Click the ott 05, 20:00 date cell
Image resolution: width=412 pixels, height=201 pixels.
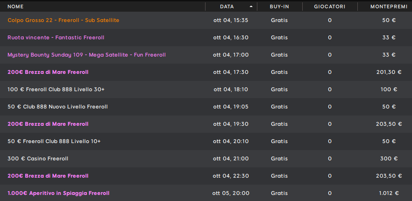click(x=231, y=193)
